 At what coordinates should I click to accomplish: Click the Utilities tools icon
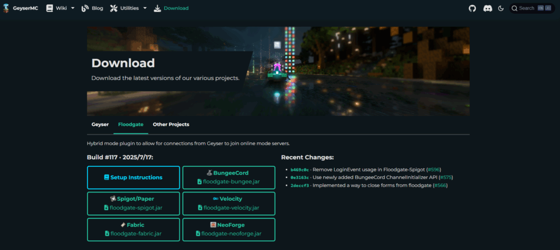114,8
